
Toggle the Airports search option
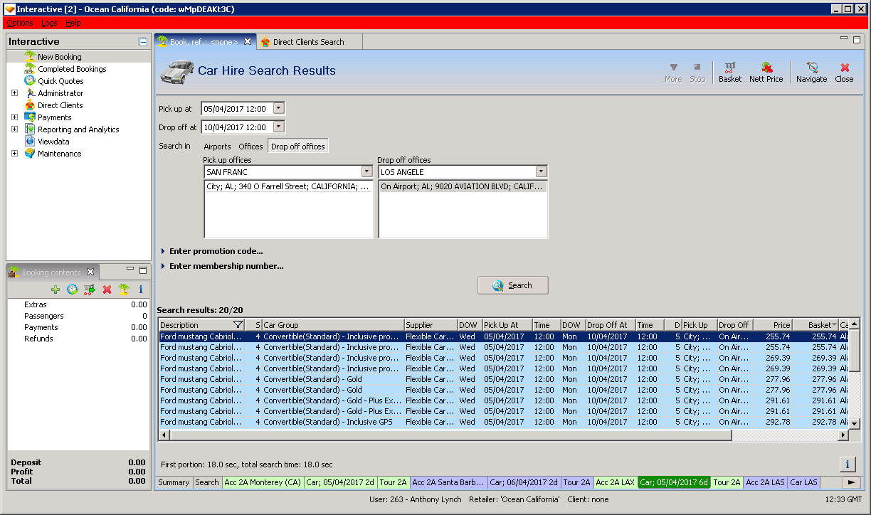point(217,147)
